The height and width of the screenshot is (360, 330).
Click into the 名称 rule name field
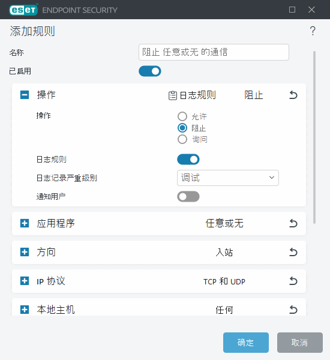pos(214,52)
